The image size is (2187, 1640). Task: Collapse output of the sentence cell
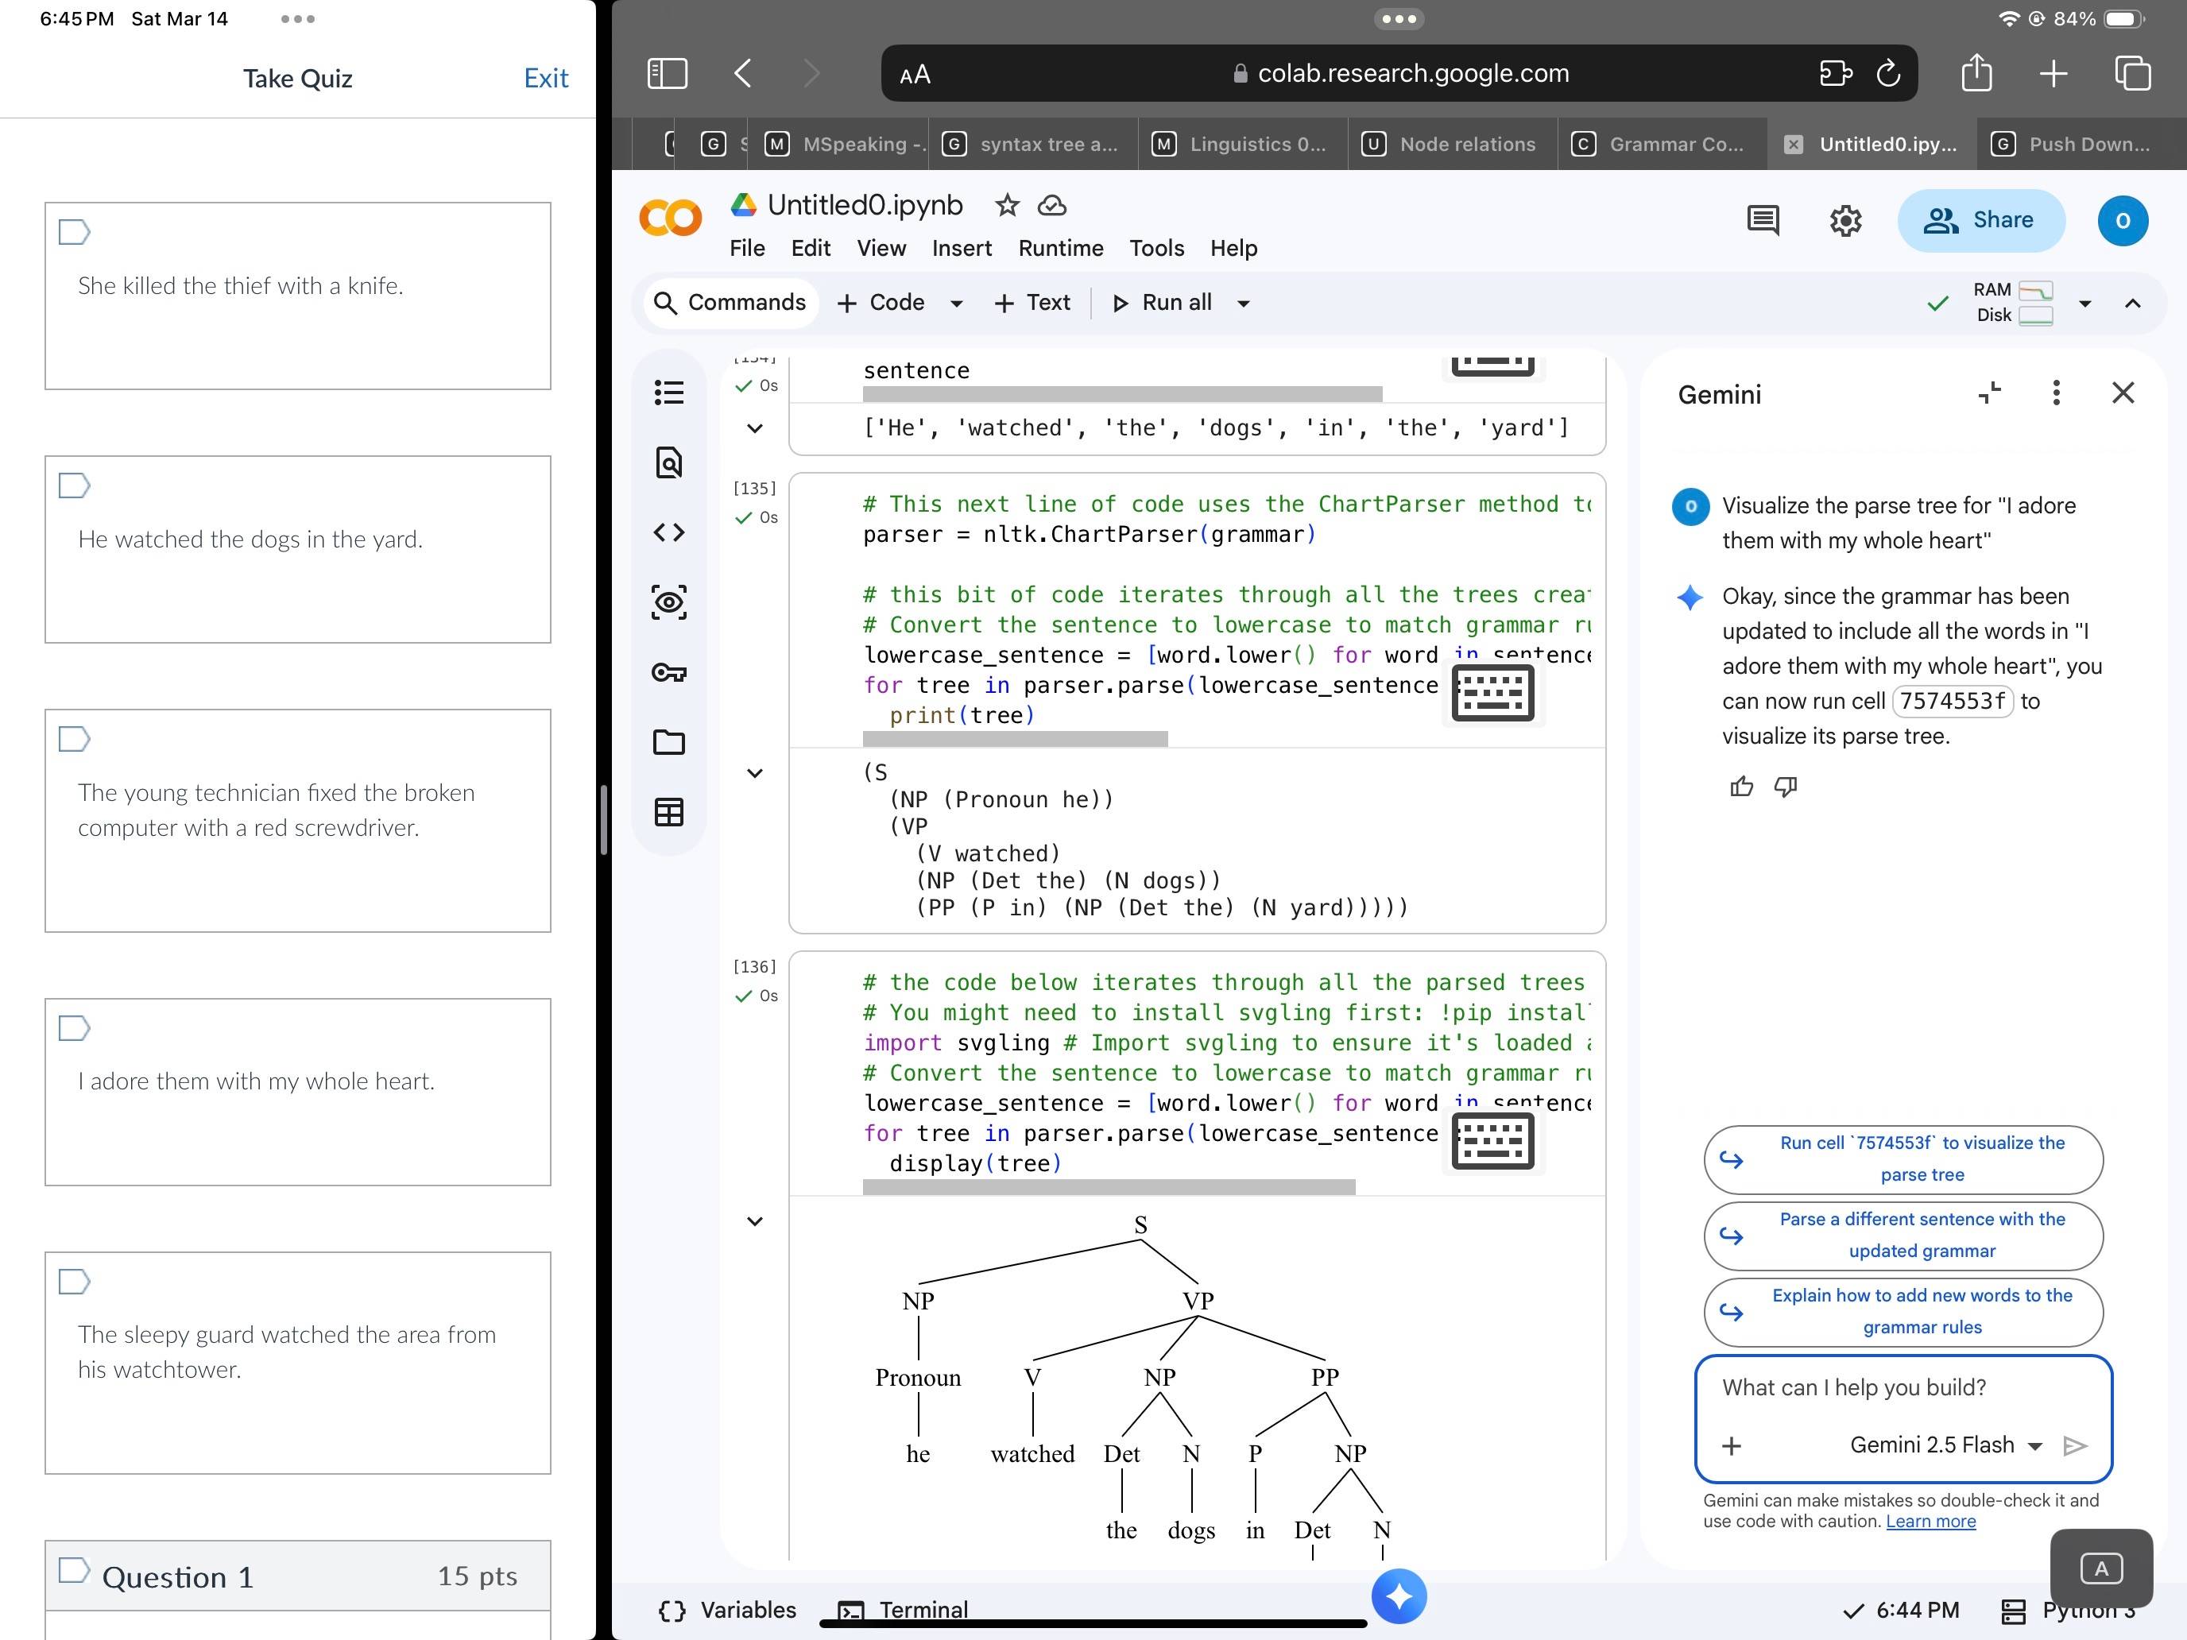[x=754, y=428]
